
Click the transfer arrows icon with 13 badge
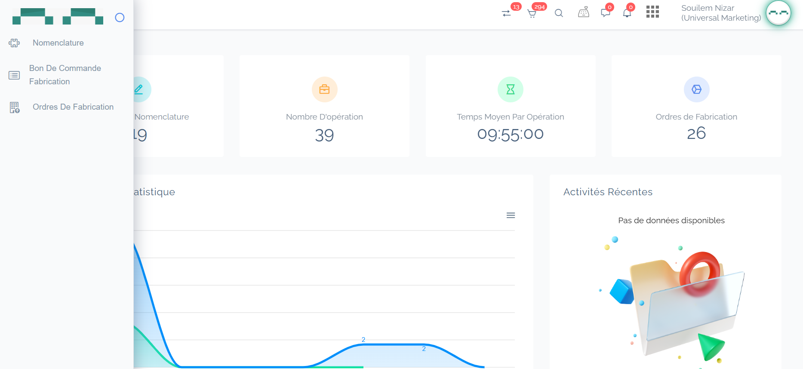(x=506, y=13)
